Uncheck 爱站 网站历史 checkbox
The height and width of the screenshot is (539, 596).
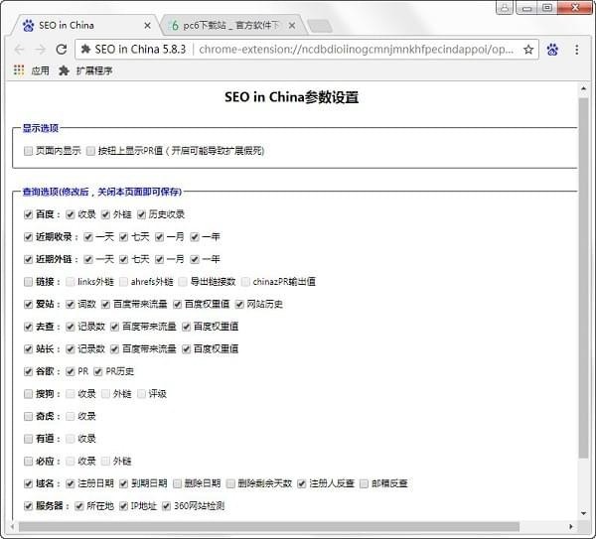click(x=239, y=305)
